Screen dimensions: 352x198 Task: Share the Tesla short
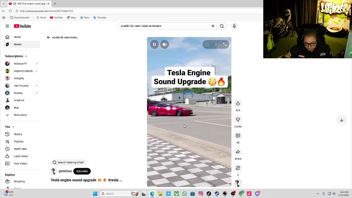point(238,152)
